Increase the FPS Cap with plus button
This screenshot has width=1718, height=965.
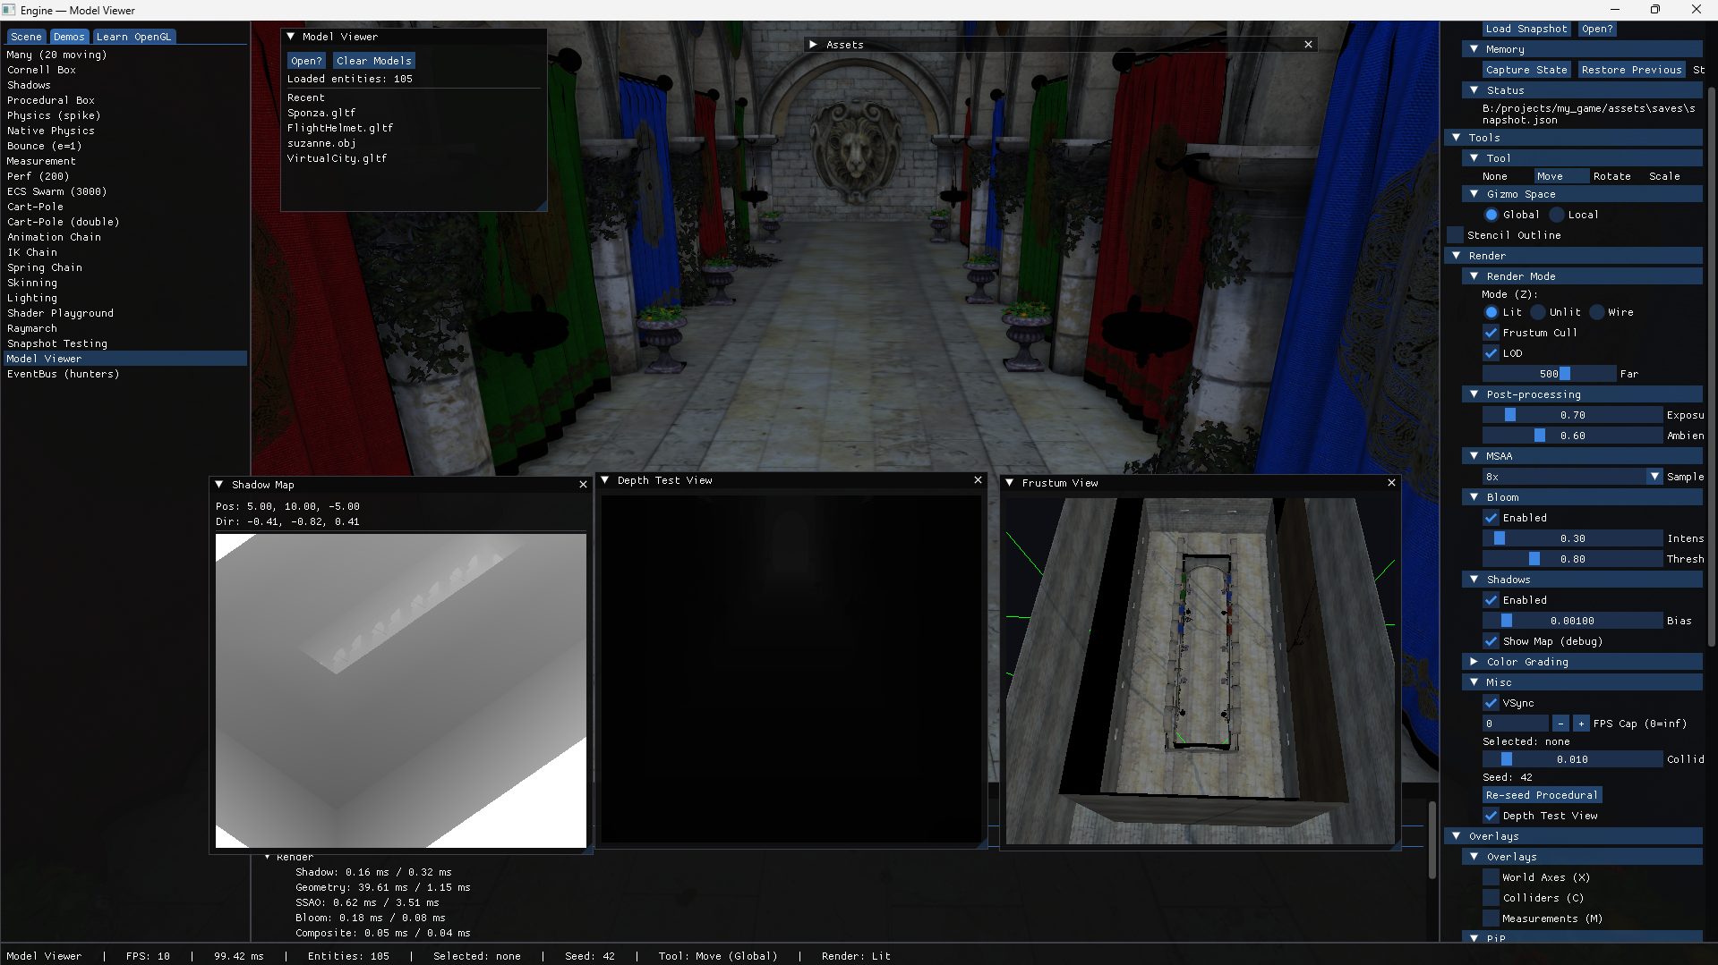click(1581, 724)
